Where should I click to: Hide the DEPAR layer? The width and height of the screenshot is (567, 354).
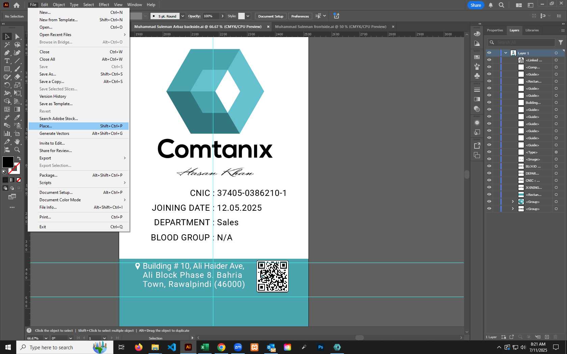pos(489,173)
